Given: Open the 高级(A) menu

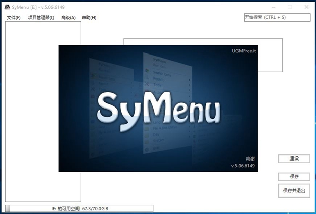Looking at the screenshot, I should tap(68, 18).
